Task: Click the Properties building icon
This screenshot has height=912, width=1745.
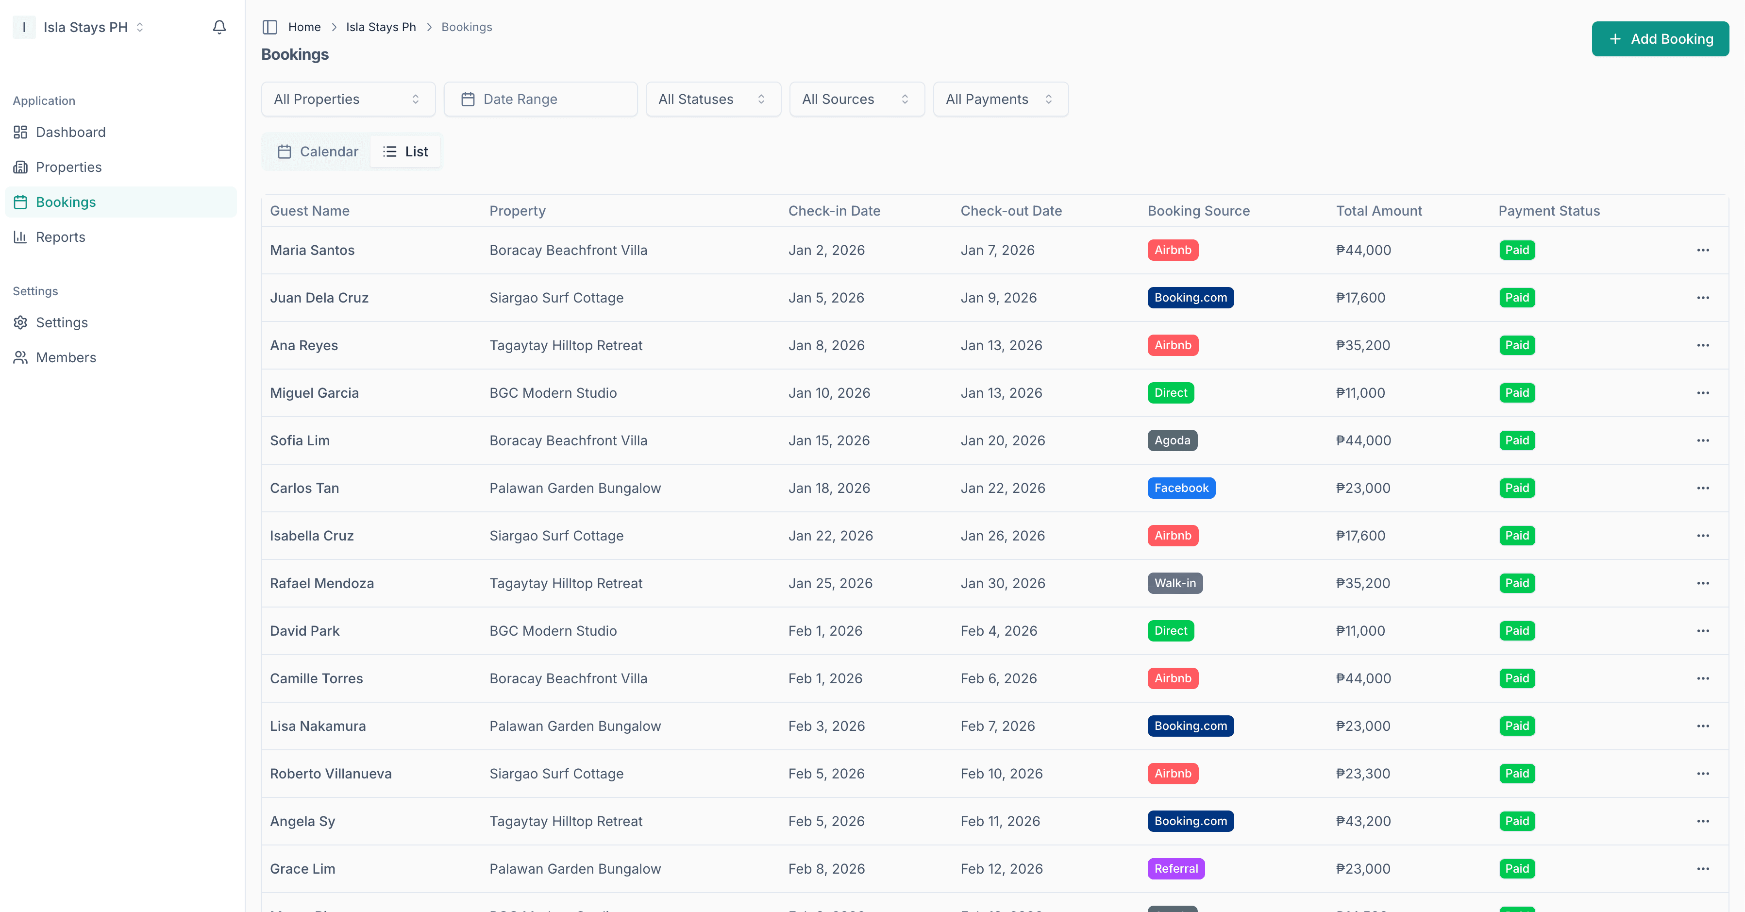Action: 20,167
